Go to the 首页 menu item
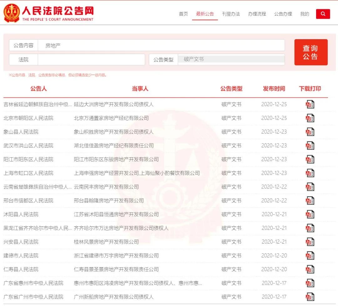 click(x=183, y=14)
